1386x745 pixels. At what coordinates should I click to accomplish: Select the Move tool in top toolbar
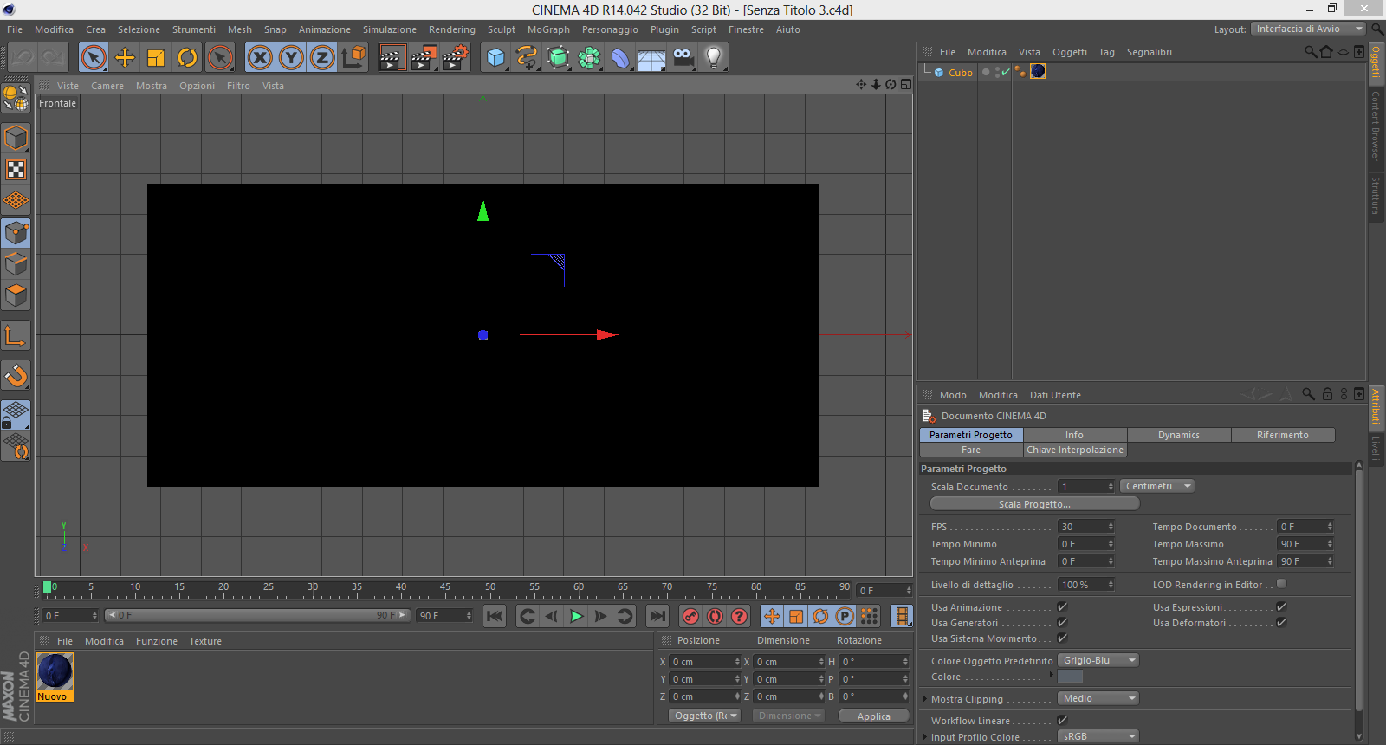125,58
